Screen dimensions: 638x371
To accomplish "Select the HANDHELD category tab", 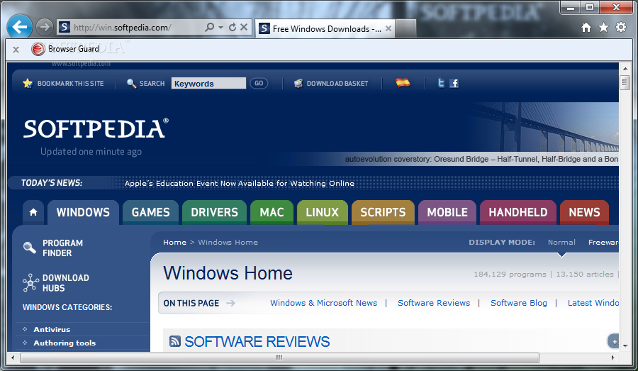I will pos(518,212).
